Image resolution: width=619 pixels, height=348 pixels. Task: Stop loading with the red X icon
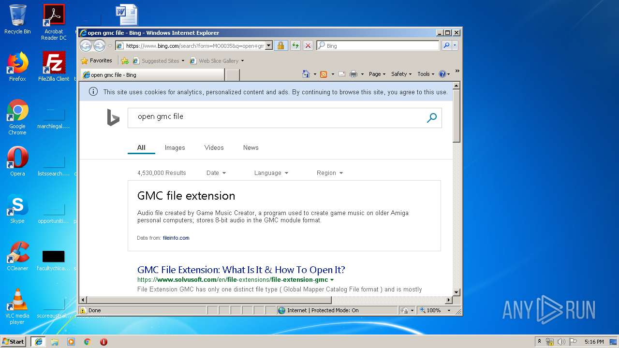(308, 46)
